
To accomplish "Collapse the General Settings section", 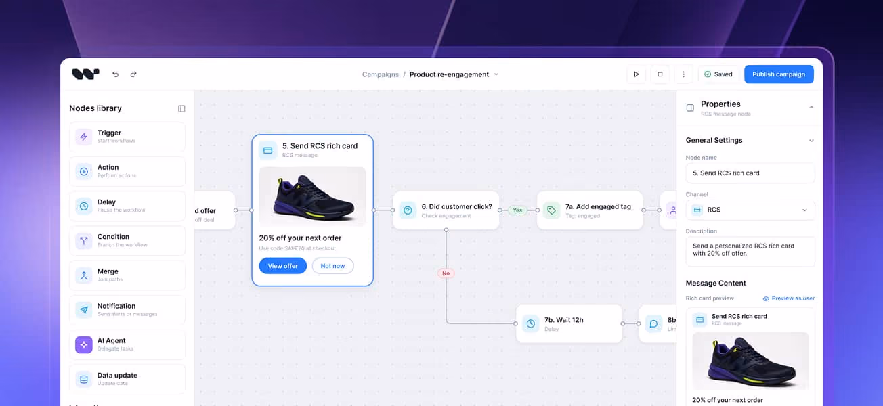I will (811, 141).
